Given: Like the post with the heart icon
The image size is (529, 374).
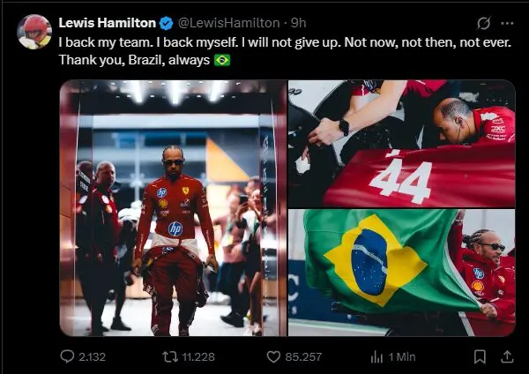Looking at the screenshot, I should (275, 356).
